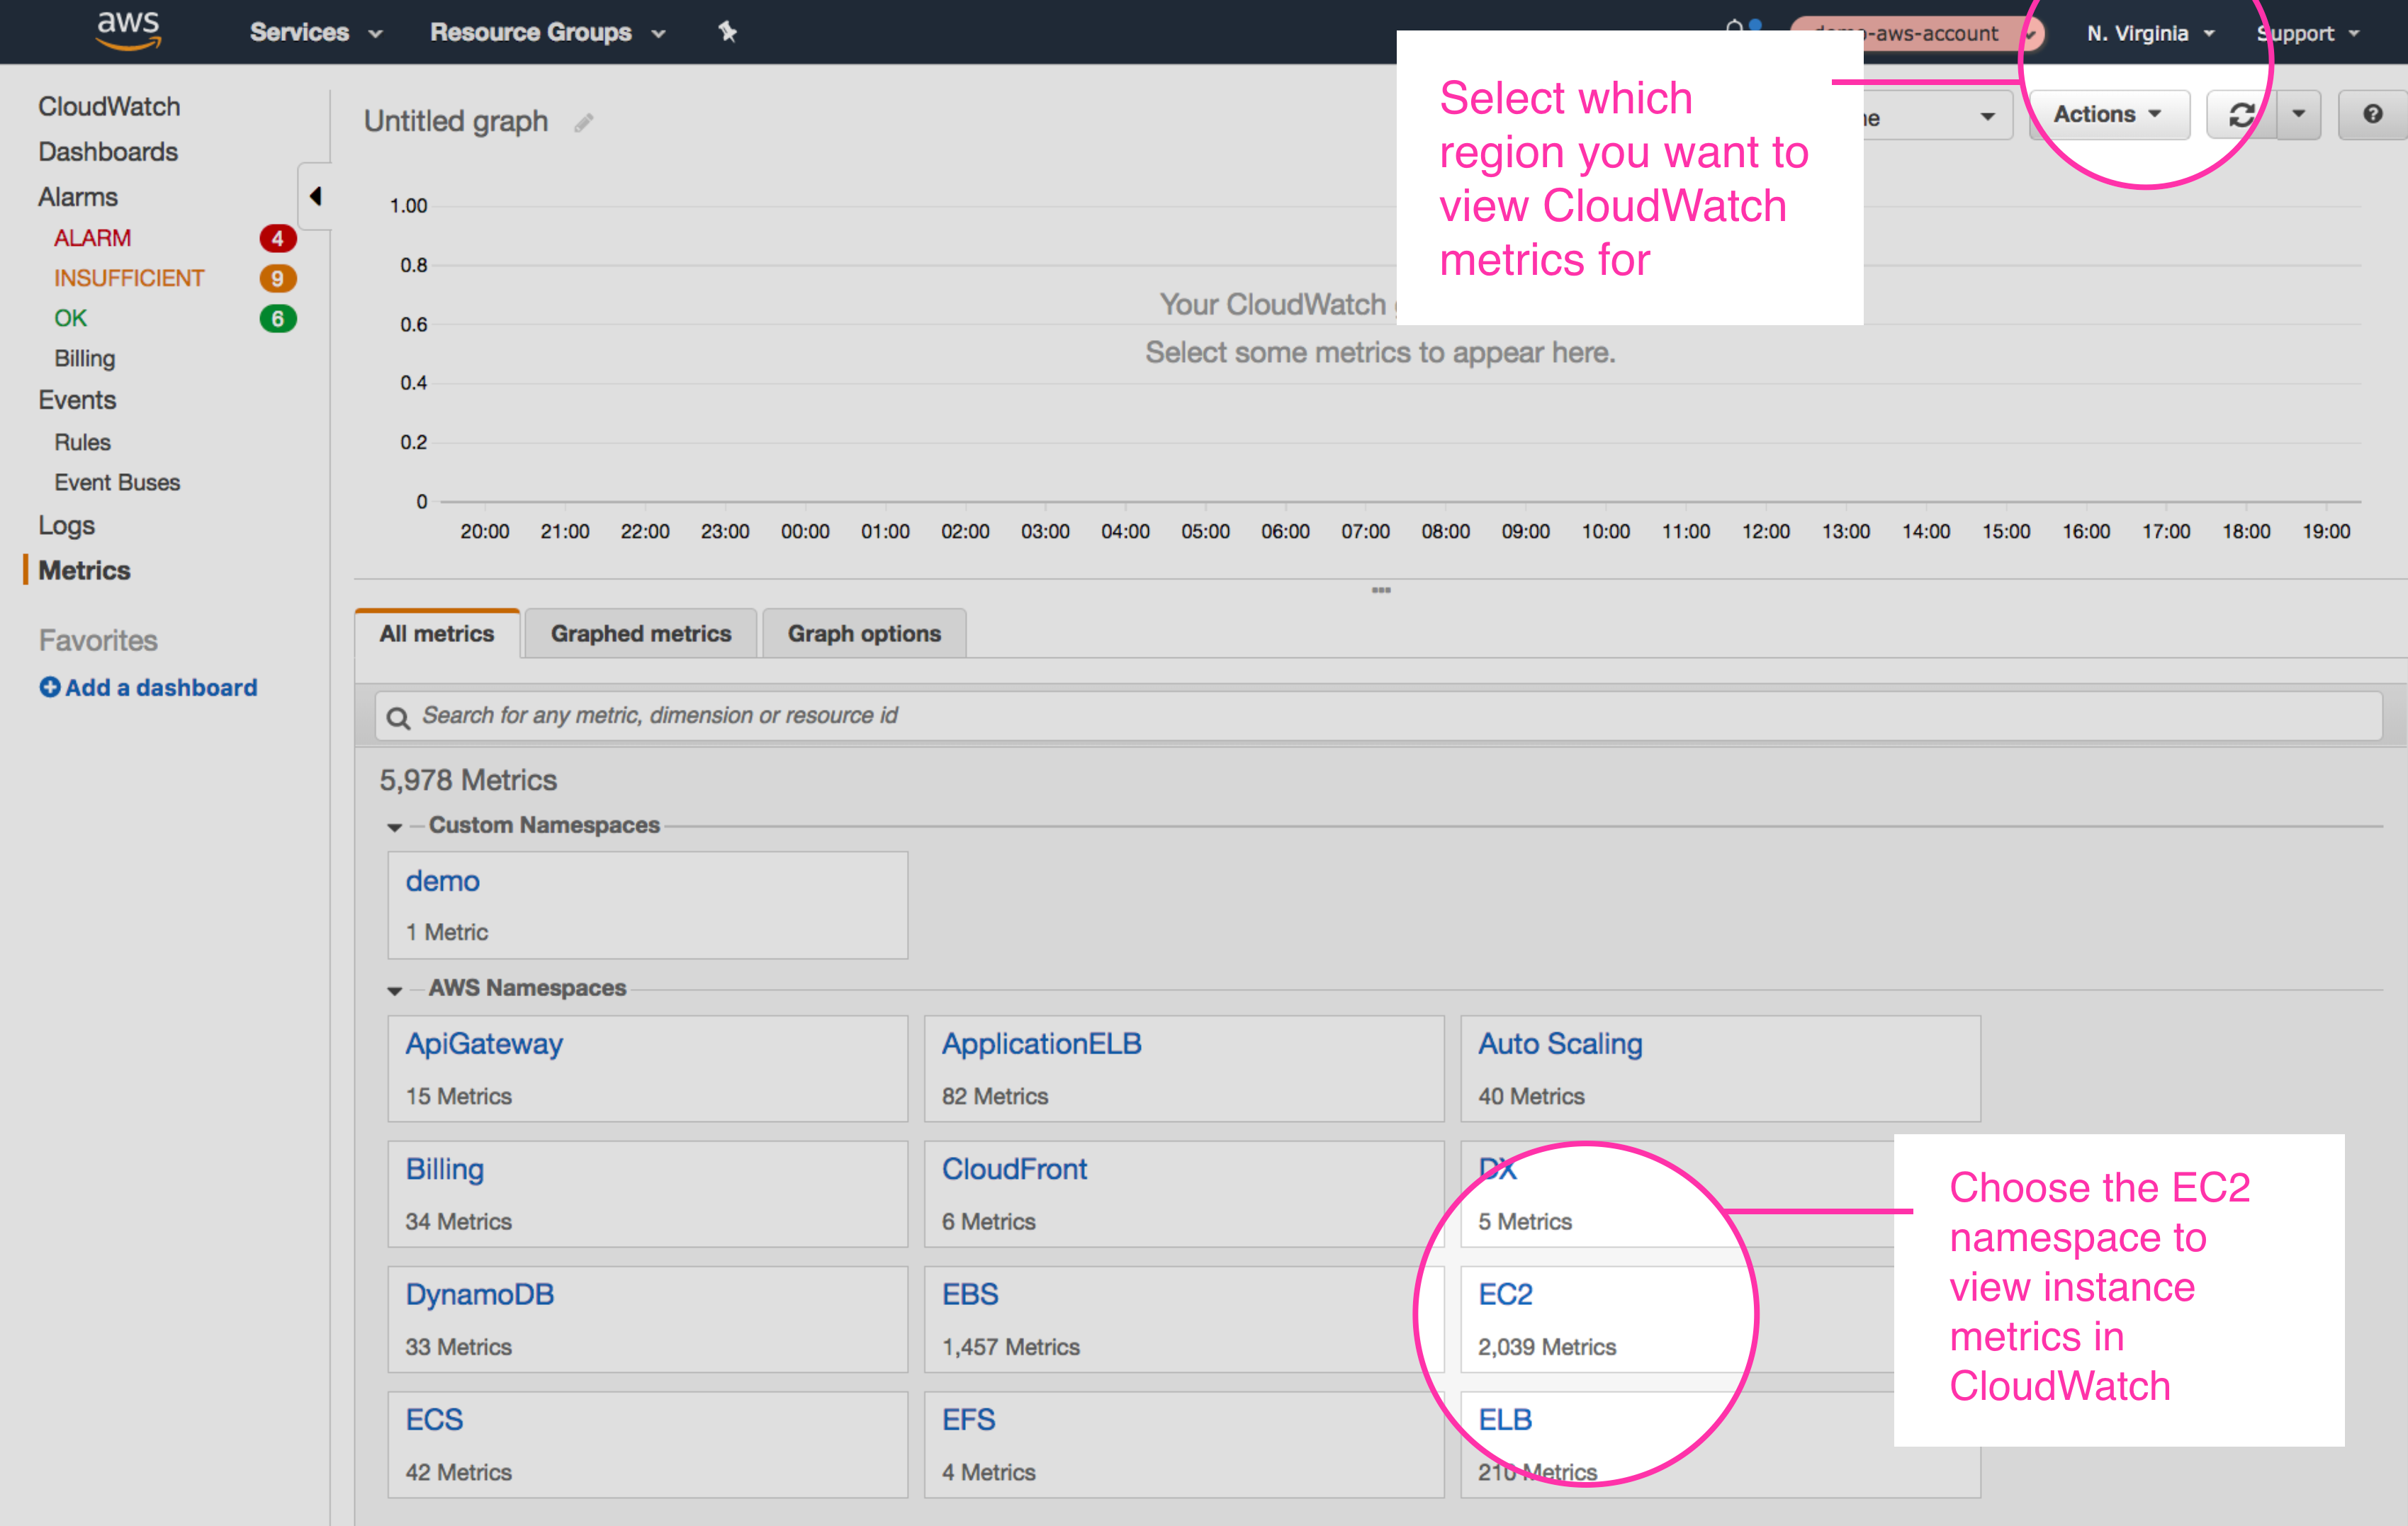Switch to the Graphed metrics tab

[640, 633]
